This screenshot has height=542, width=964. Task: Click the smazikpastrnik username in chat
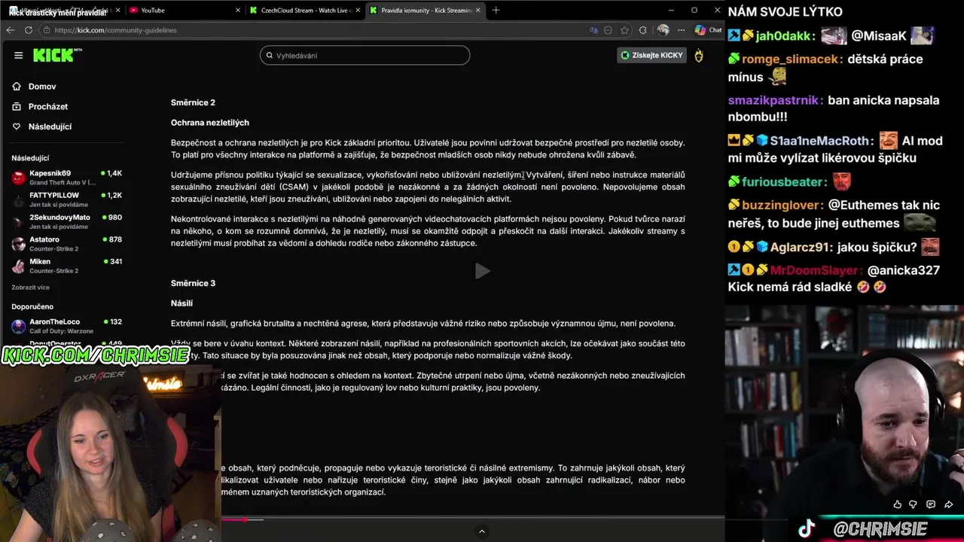773,99
